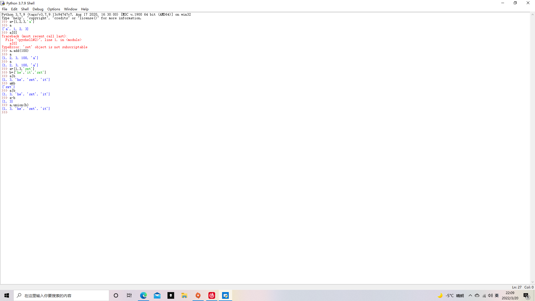This screenshot has height=301, width=535.
Task: Open File Explorer from the taskbar
Action: [x=184, y=295]
